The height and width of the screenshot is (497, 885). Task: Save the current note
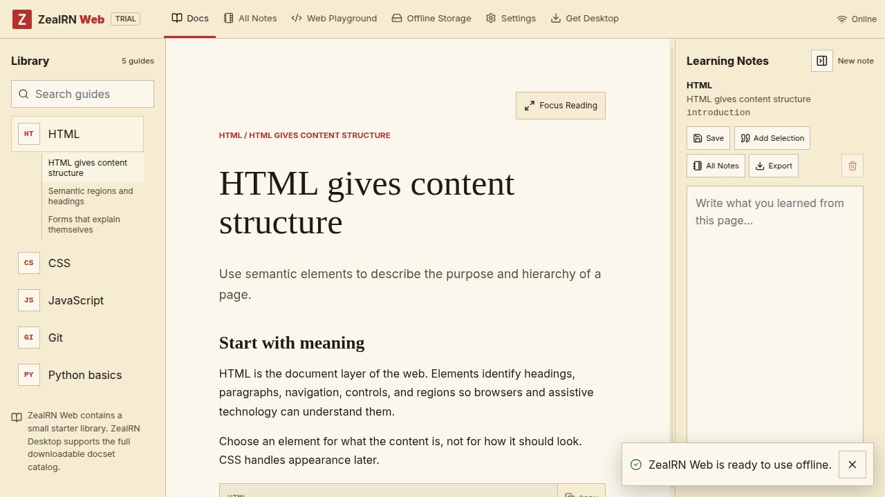(708, 138)
